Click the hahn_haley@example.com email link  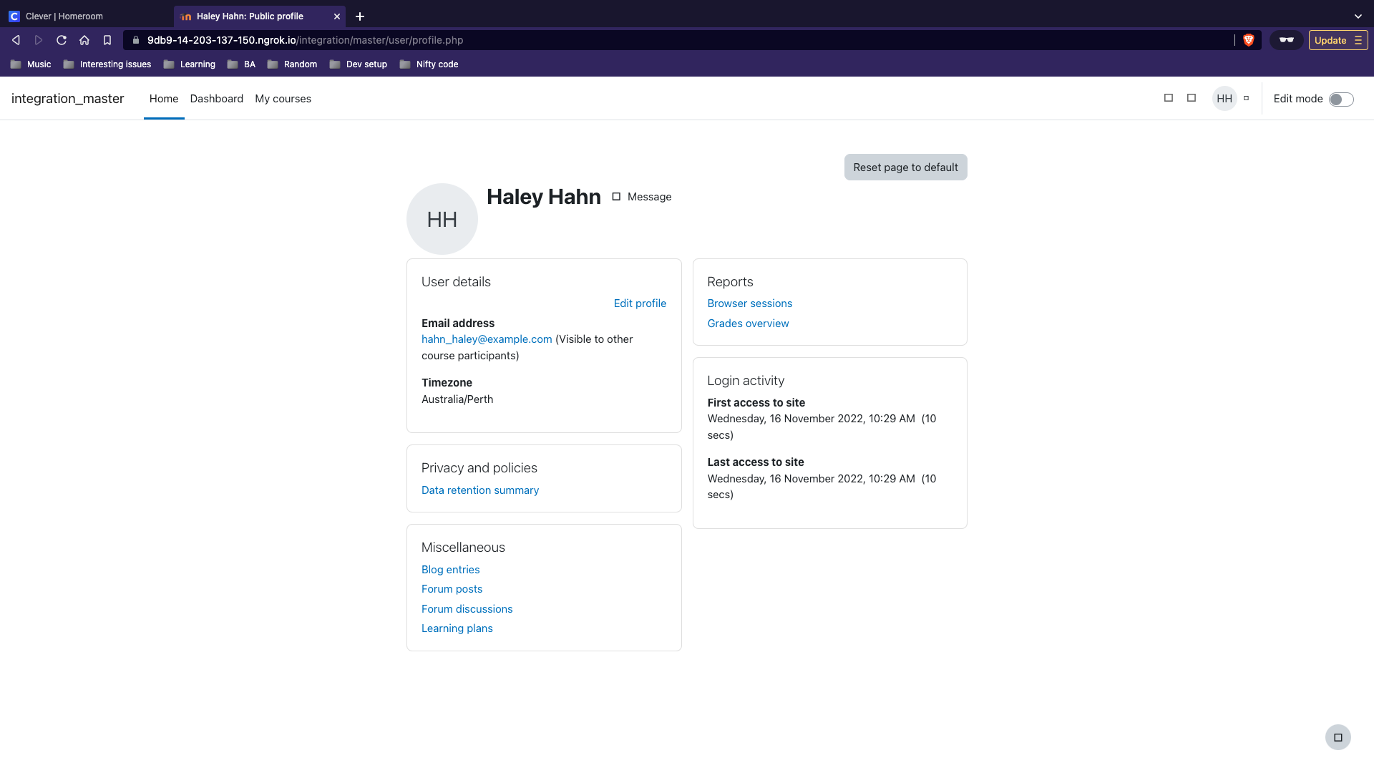pyautogui.click(x=487, y=339)
